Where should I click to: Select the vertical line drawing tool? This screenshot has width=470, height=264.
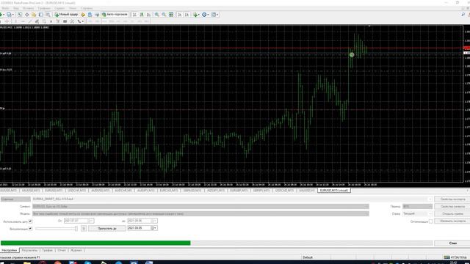[15, 21]
